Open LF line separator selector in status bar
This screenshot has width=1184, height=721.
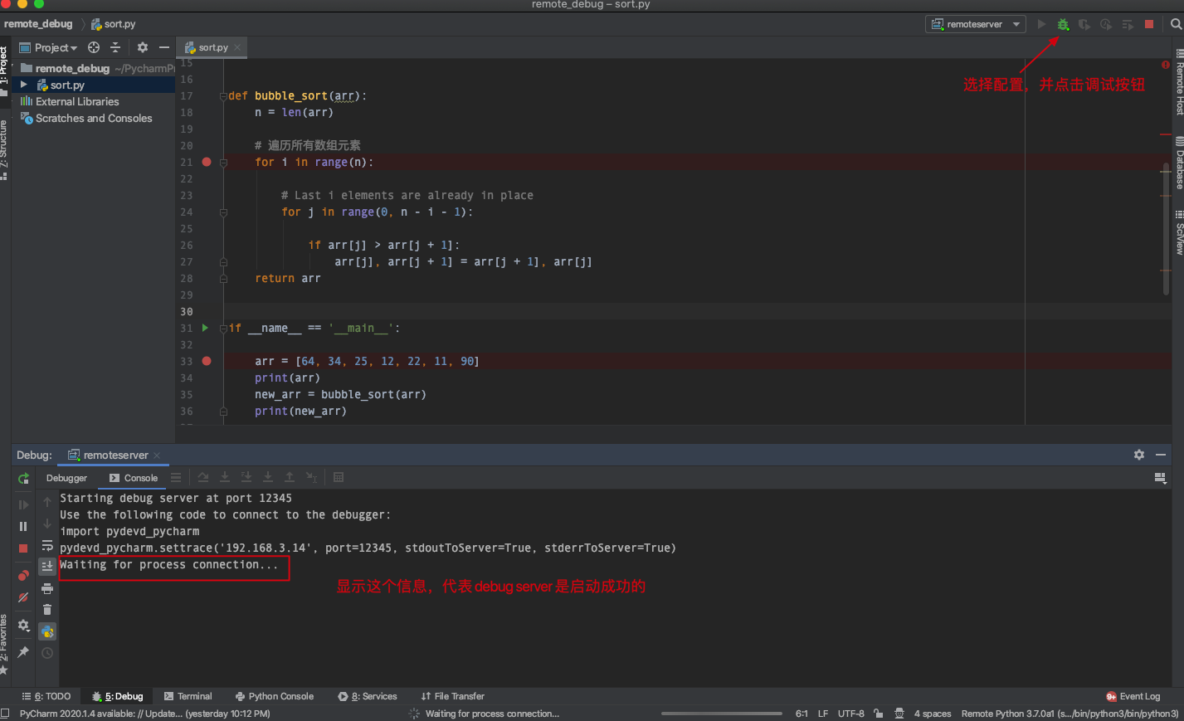(823, 714)
